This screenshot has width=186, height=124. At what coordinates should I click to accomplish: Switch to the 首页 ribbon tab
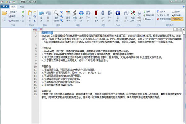point(13,7)
